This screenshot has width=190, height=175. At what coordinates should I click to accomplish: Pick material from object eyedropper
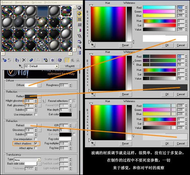(21, 66)
